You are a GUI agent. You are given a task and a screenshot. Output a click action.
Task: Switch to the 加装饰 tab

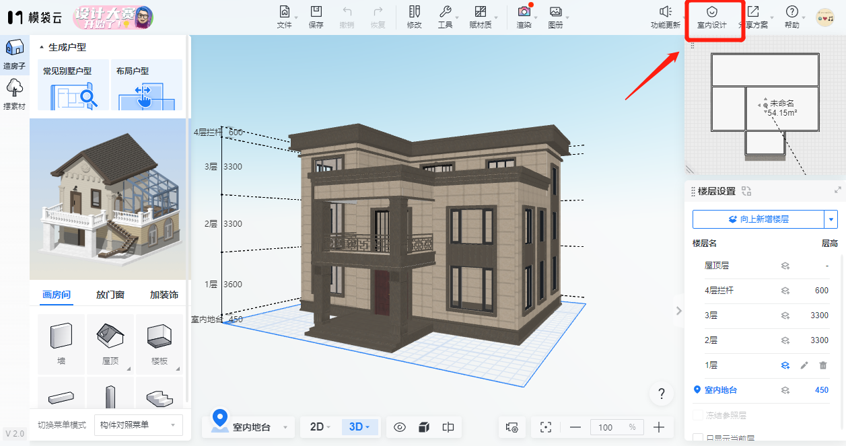tap(164, 295)
